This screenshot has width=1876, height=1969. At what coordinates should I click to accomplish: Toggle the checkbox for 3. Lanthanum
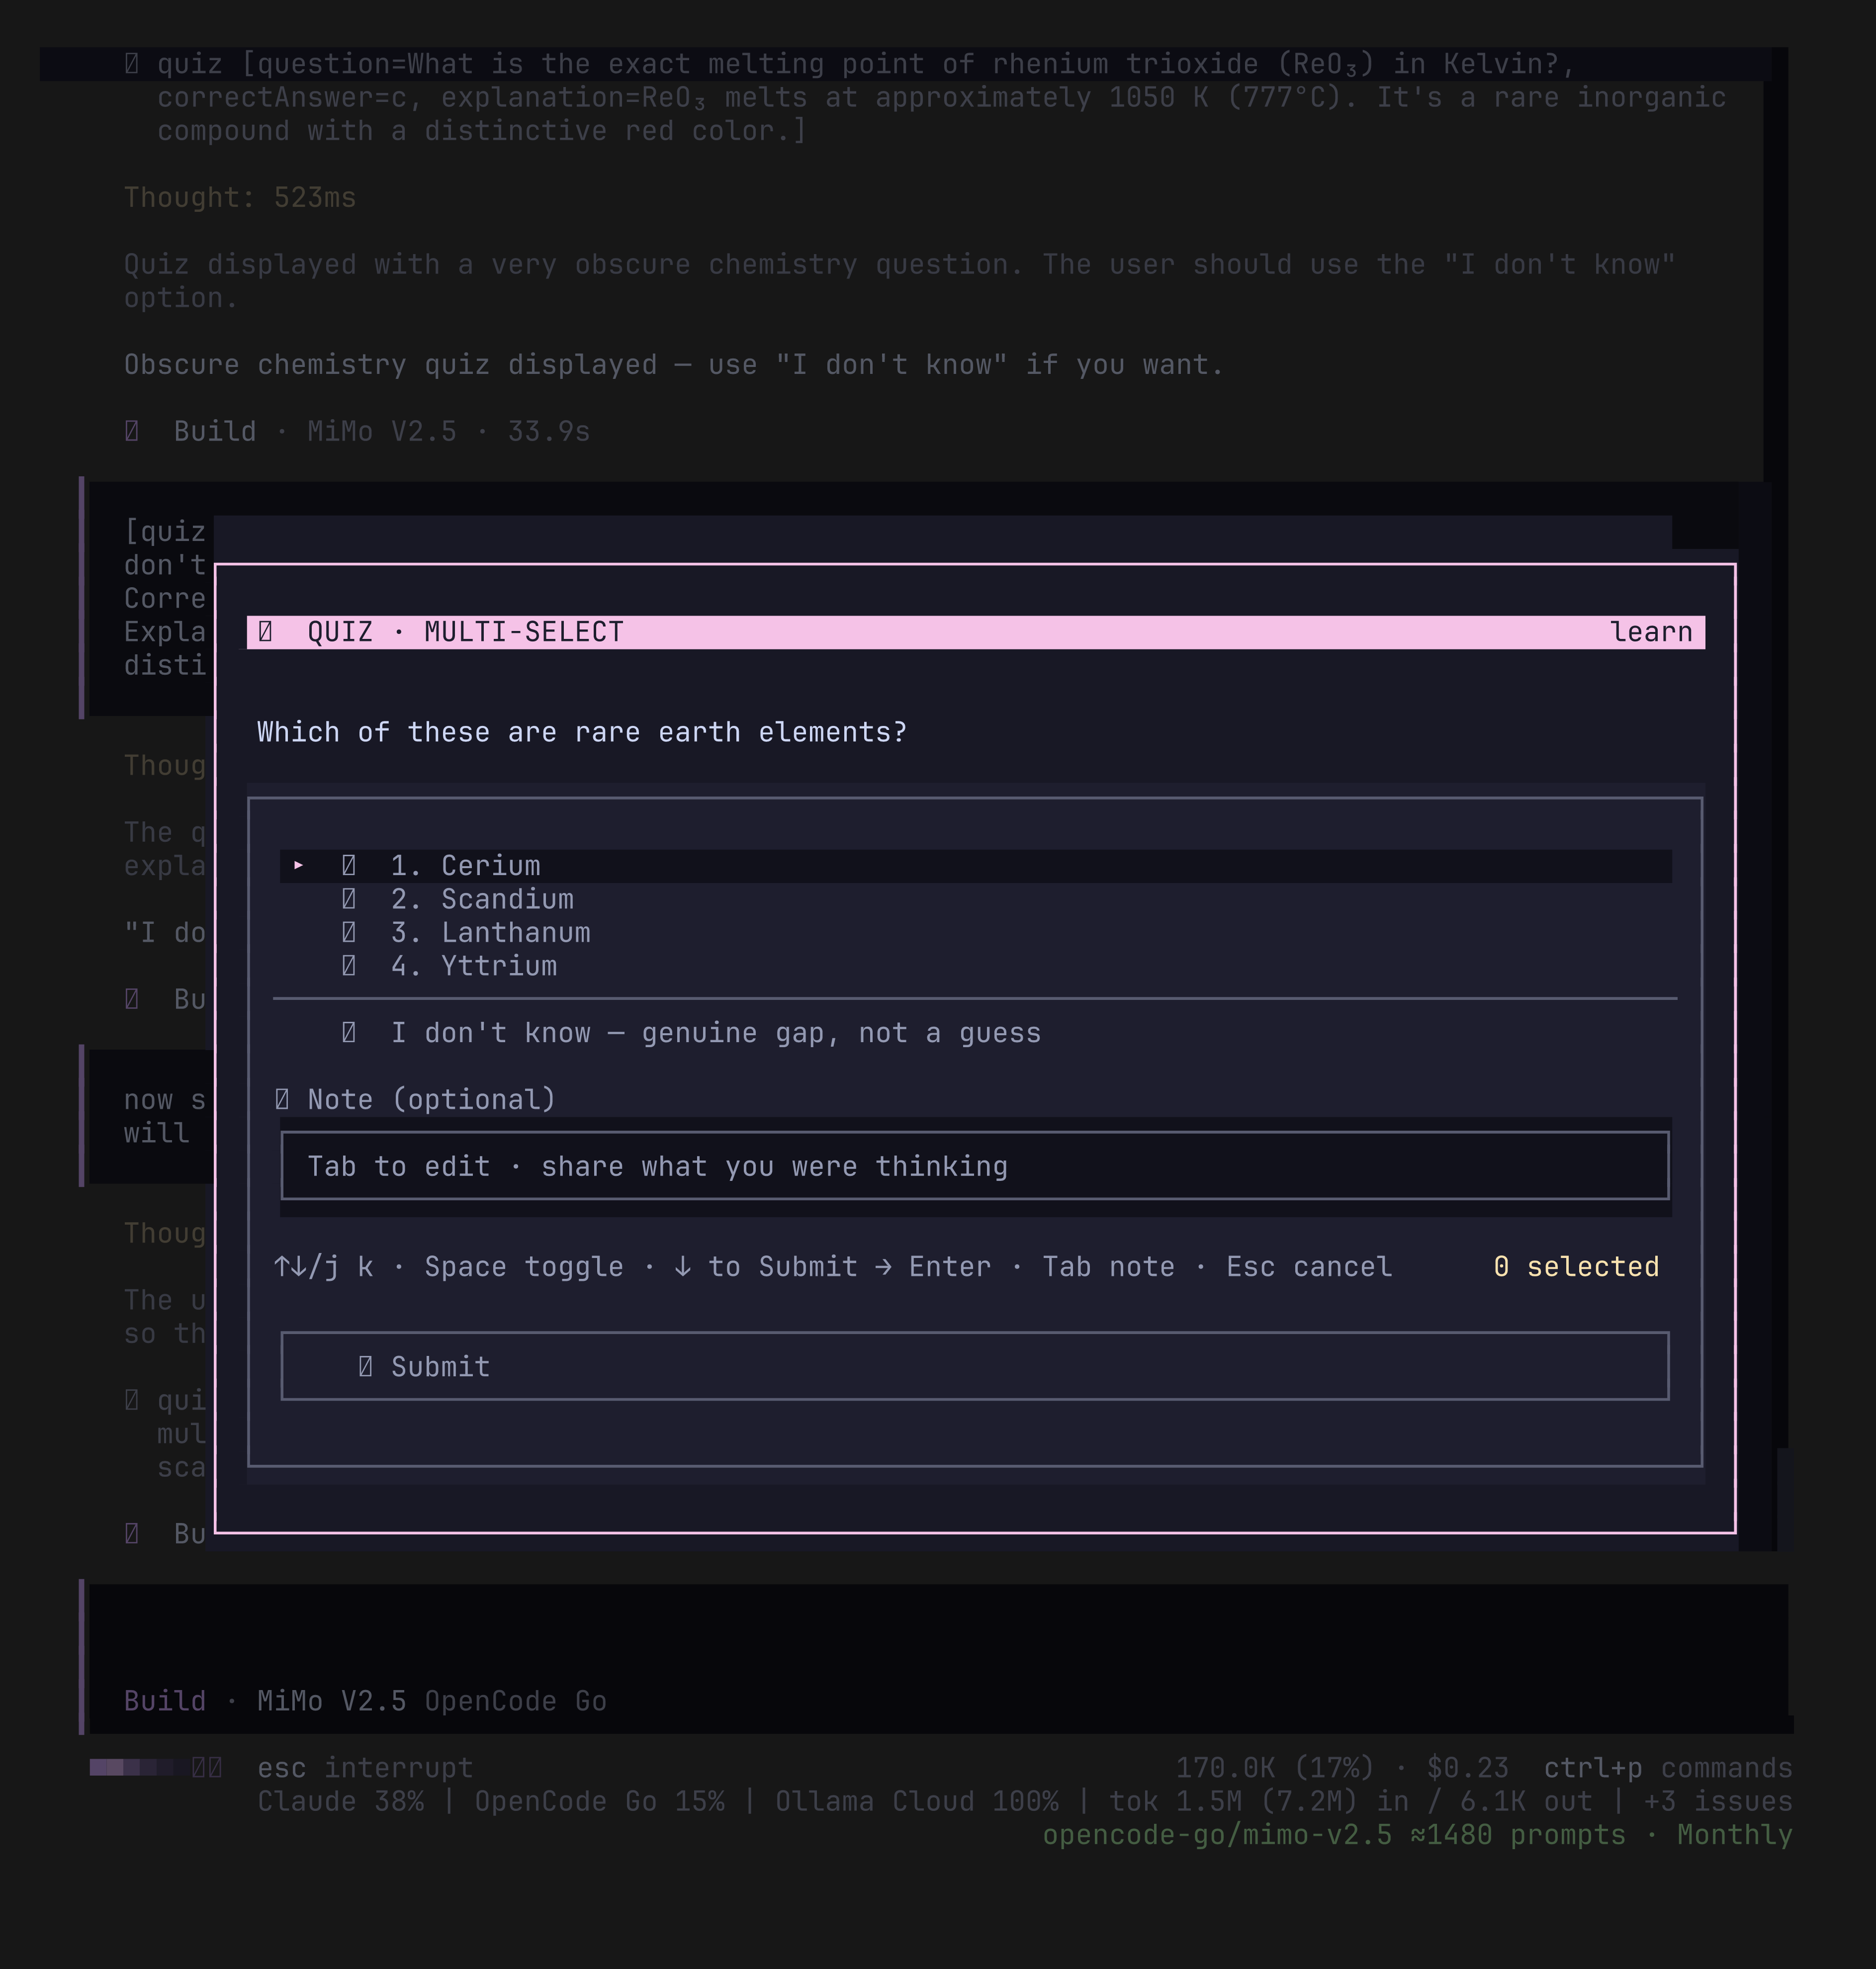[348, 933]
